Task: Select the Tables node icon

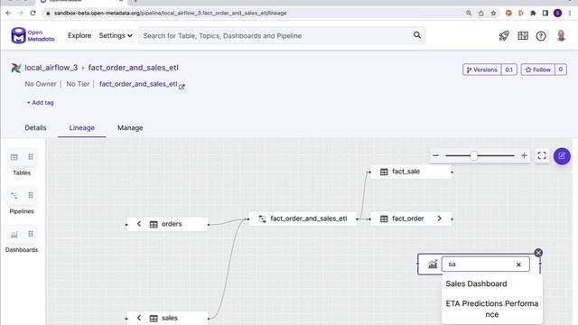Action: click(14, 157)
